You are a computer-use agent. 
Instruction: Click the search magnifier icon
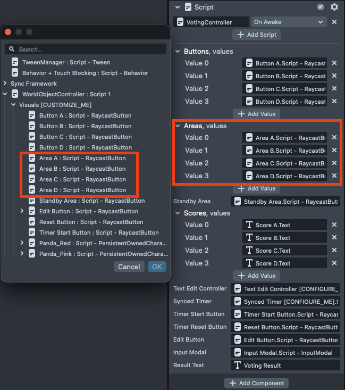[12, 49]
